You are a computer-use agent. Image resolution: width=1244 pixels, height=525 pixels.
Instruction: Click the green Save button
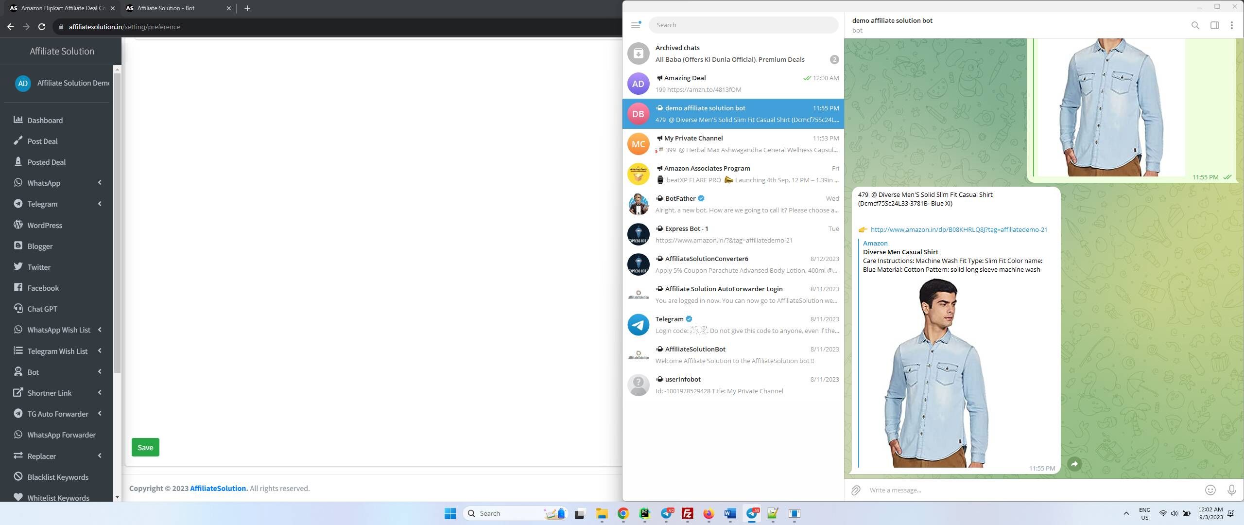point(145,447)
